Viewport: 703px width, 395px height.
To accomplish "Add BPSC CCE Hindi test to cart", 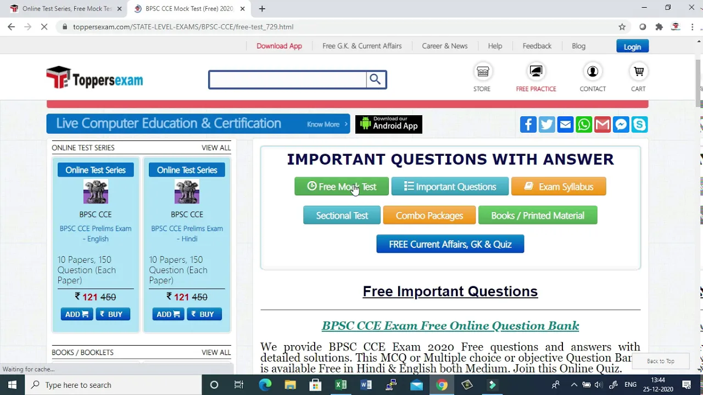I will coord(168,314).
